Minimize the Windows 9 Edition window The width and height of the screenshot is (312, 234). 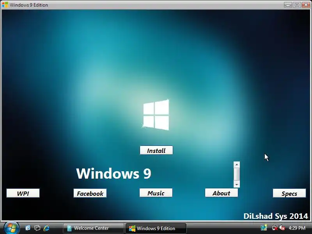(x=288, y=5)
